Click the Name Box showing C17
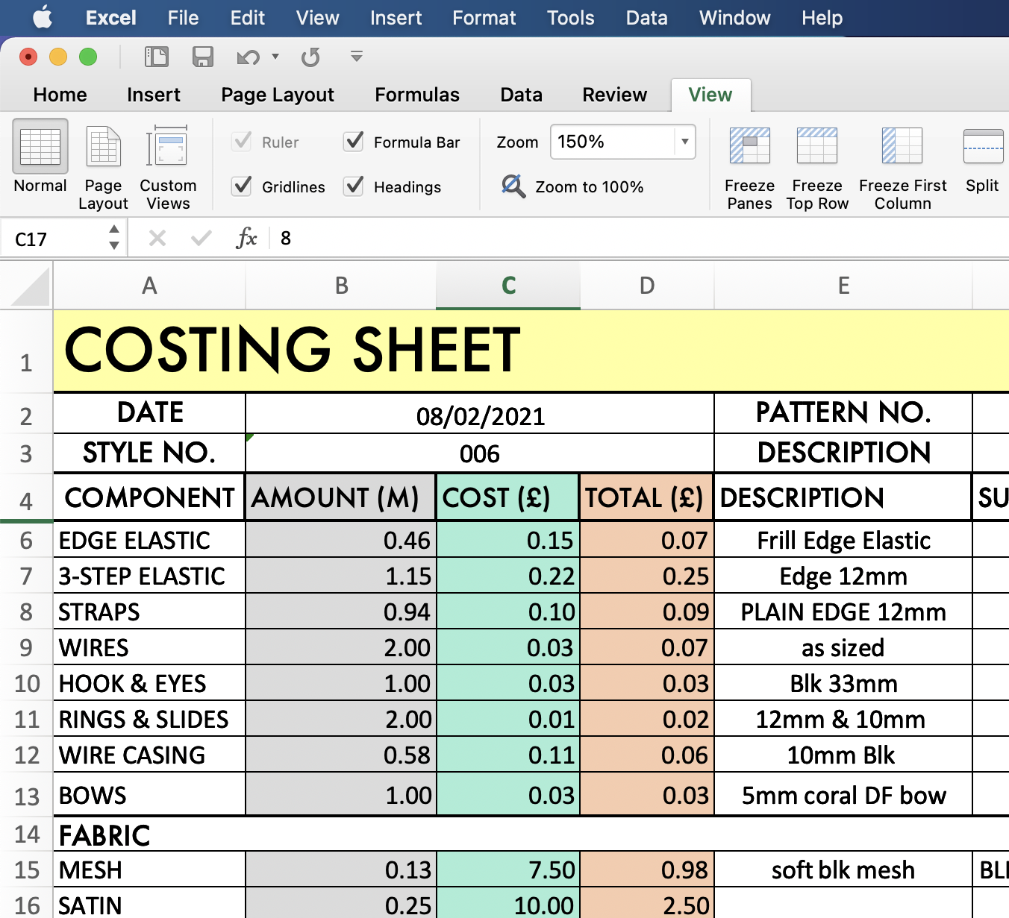The image size is (1009, 918). [54, 239]
